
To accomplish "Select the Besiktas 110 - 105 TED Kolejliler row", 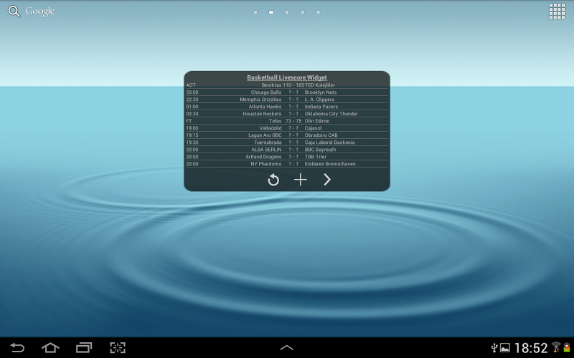I will pyautogui.click(x=286, y=85).
